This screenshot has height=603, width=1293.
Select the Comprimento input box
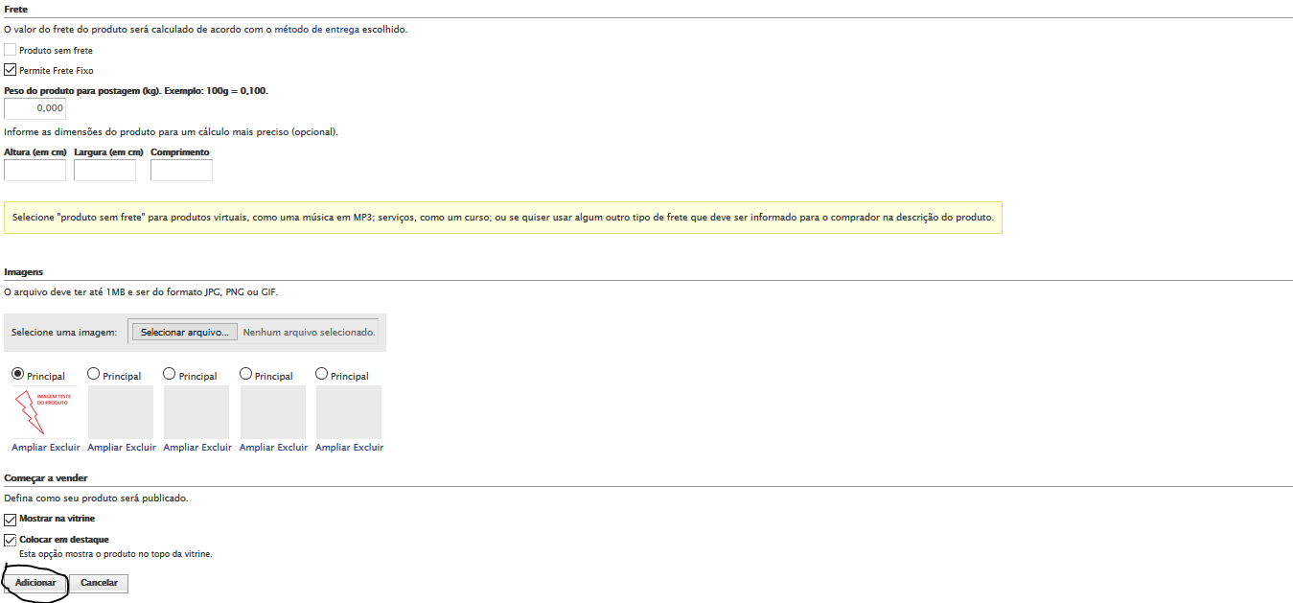point(181,171)
